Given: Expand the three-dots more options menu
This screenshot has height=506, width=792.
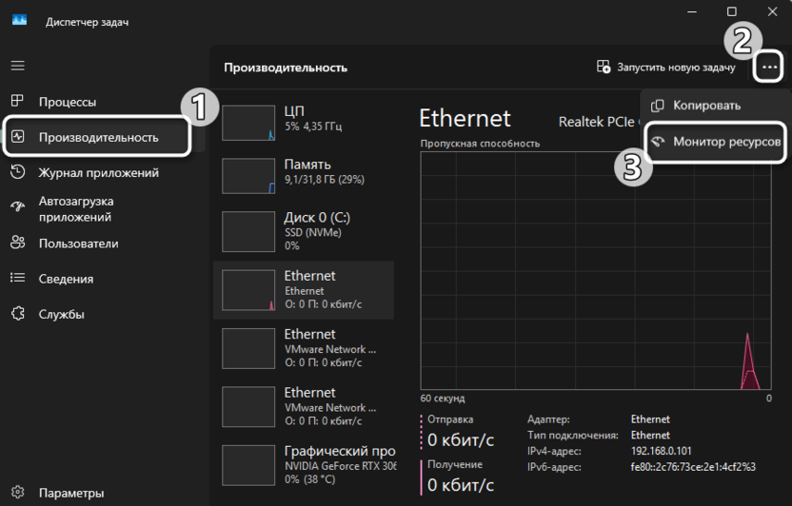Looking at the screenshot, I should (769, 67).
